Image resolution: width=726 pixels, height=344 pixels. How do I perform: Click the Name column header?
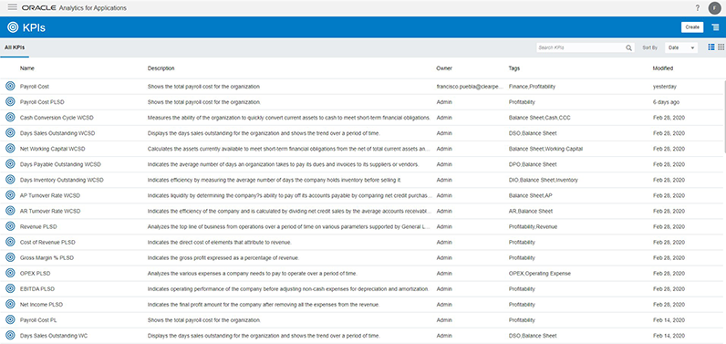click(x=27, y=68)
